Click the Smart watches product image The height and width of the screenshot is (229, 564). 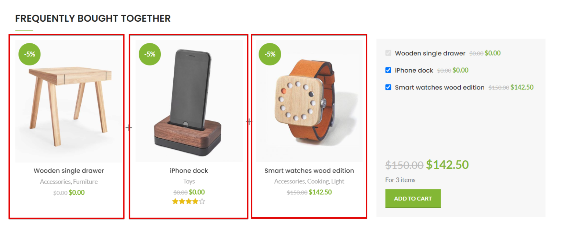coord(309,103)
